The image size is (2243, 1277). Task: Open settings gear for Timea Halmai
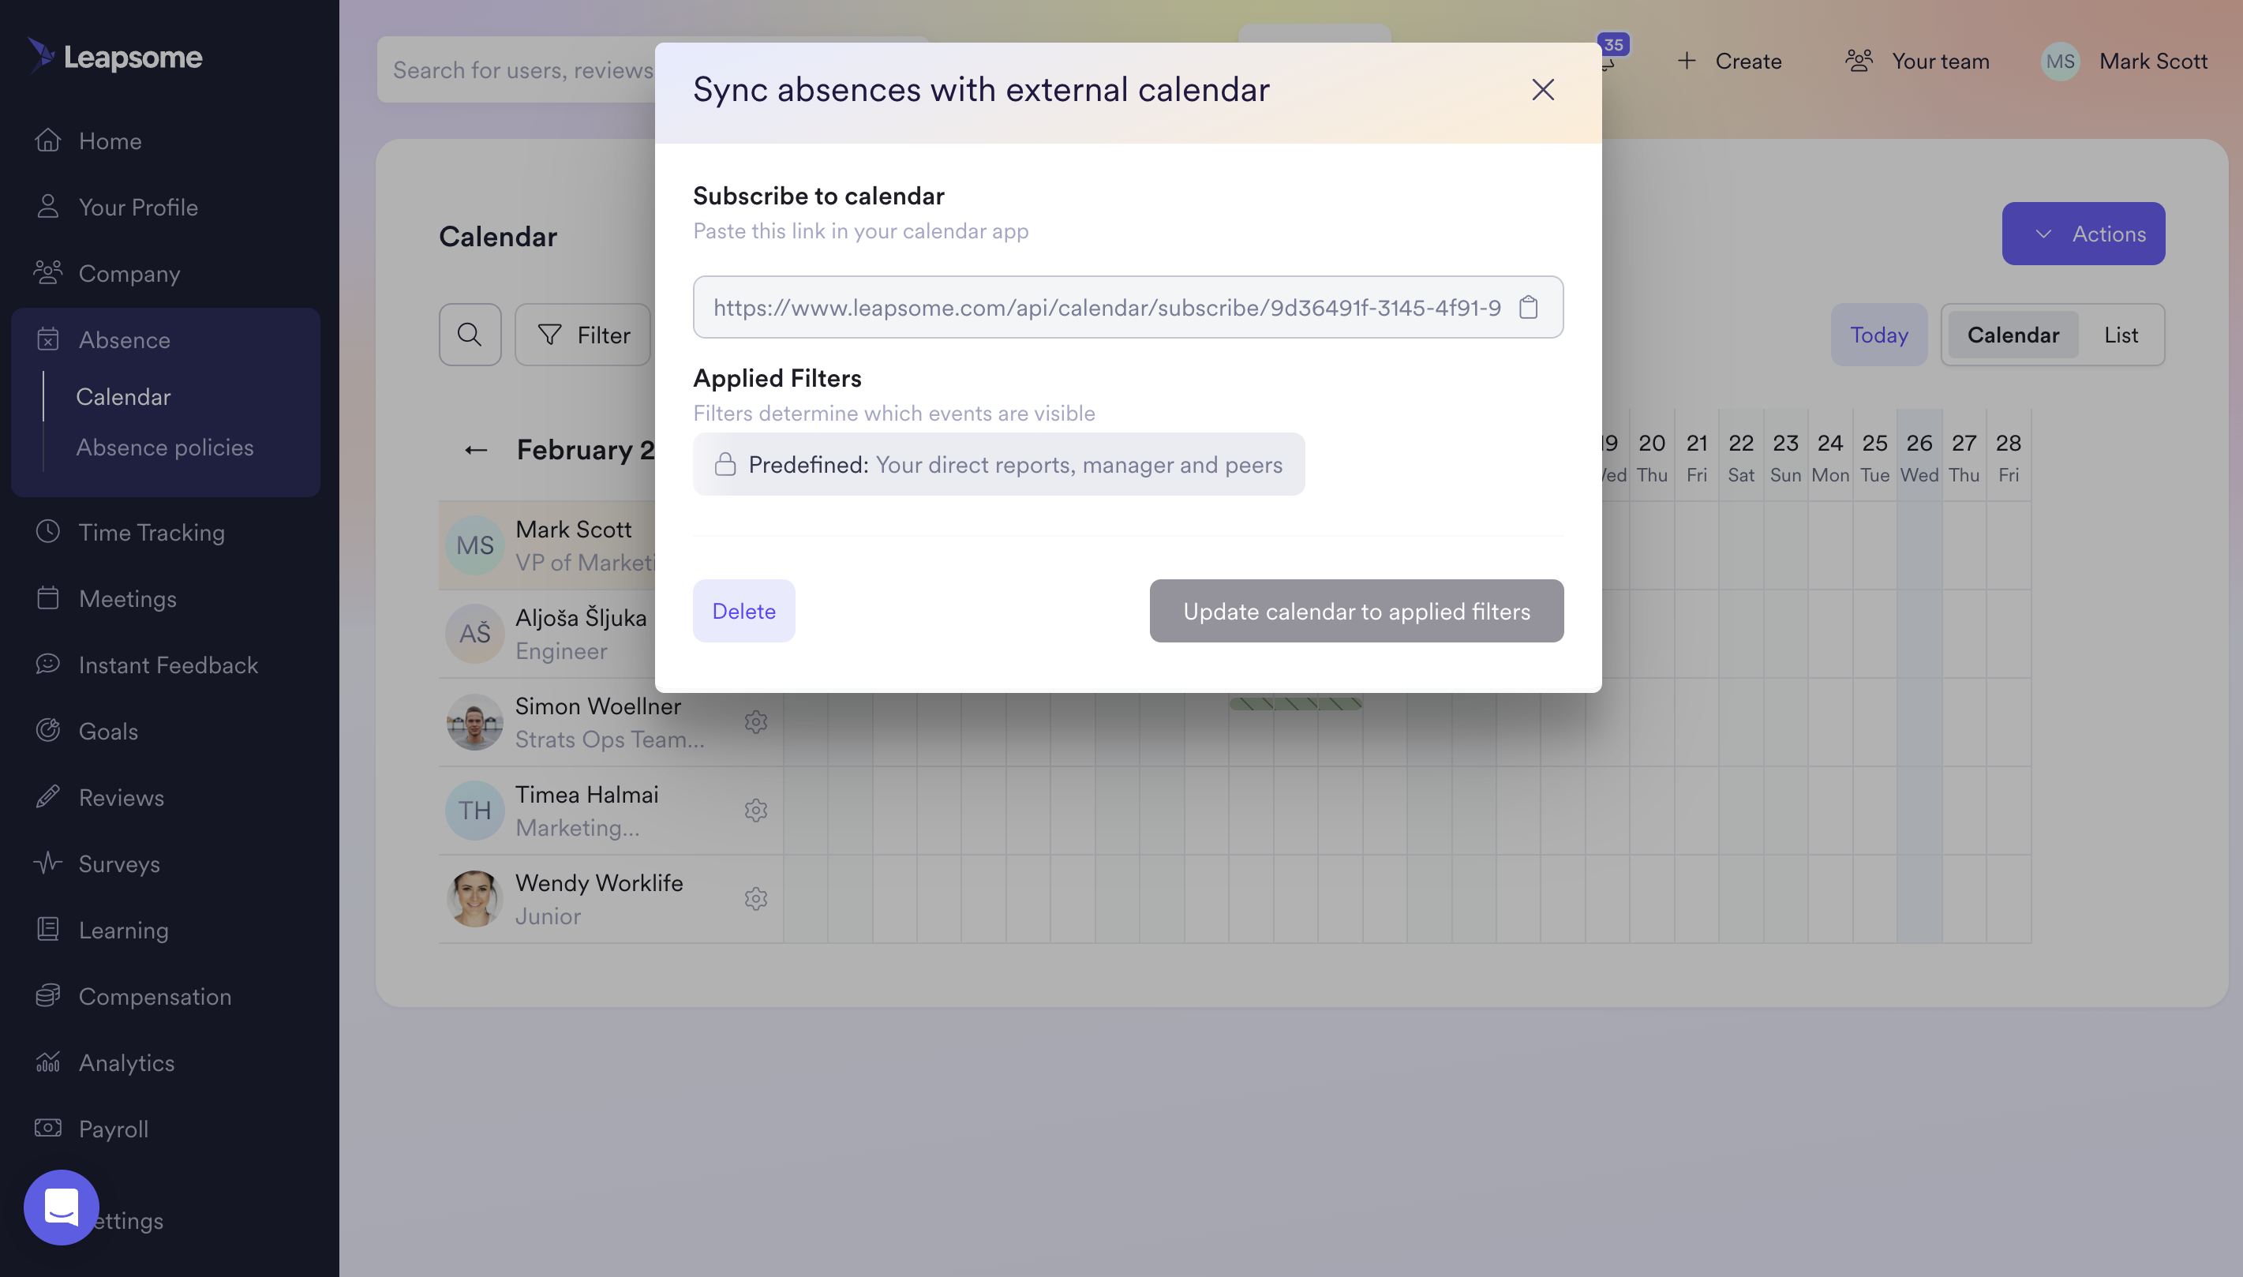coord(755,811)
